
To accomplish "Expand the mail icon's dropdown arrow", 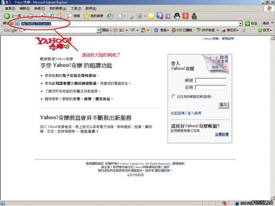I will tap(125, 16).
